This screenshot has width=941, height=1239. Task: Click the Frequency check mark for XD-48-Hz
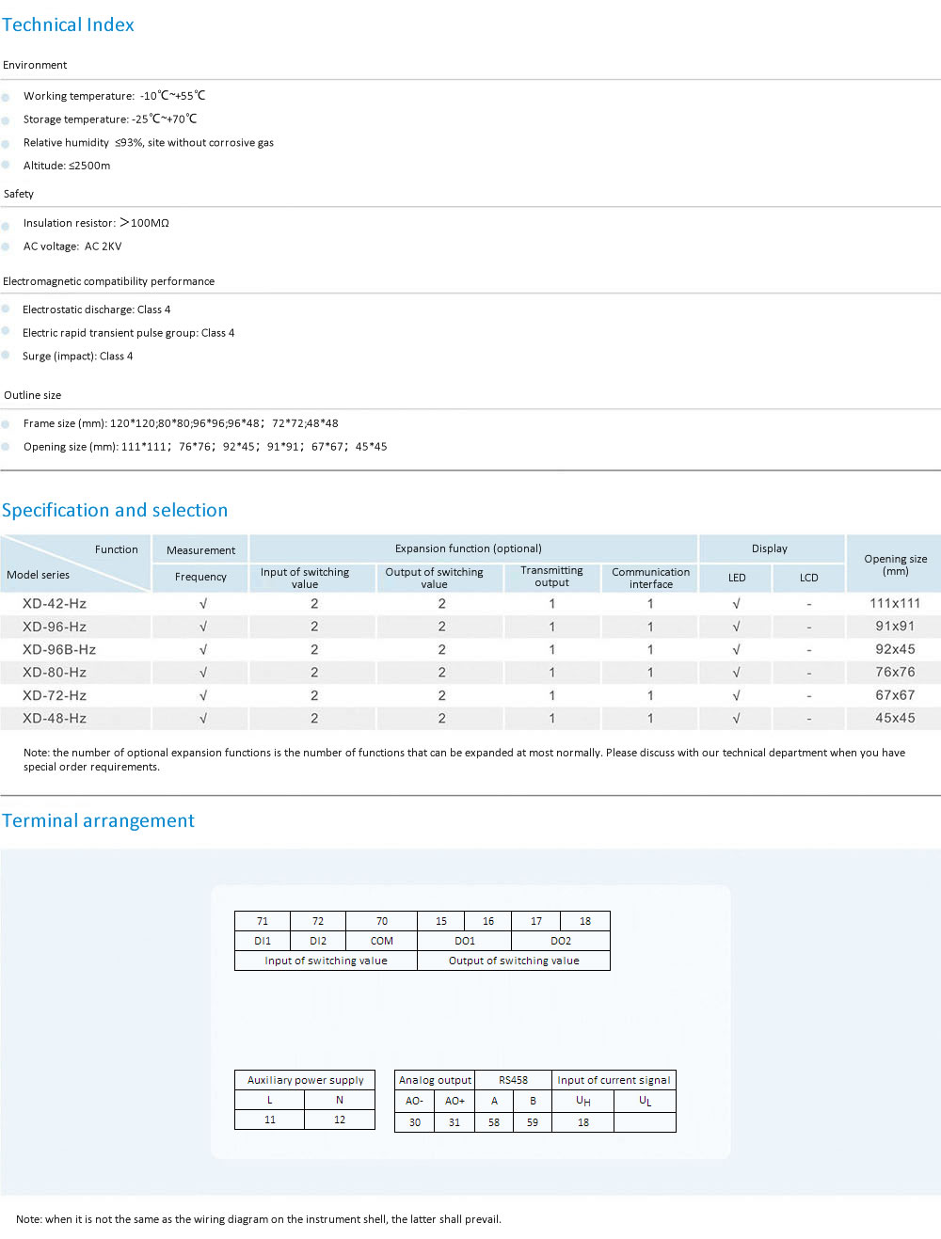pos(202,719)
